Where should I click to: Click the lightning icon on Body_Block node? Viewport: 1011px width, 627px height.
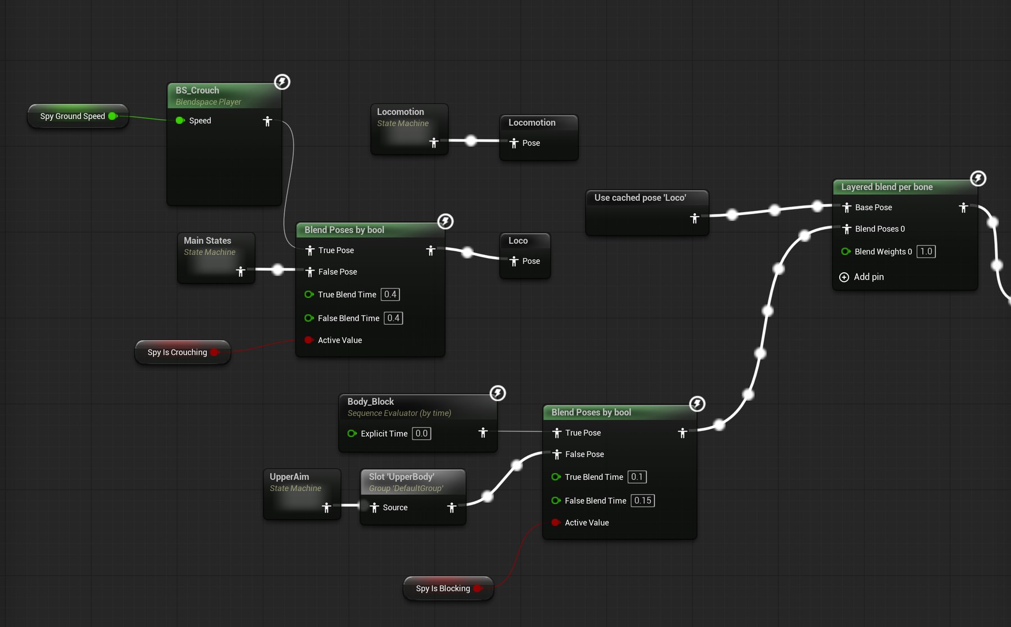498,393
